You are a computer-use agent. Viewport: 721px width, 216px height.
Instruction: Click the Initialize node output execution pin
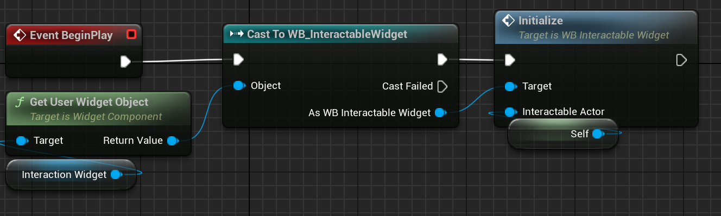click(681, 60)
